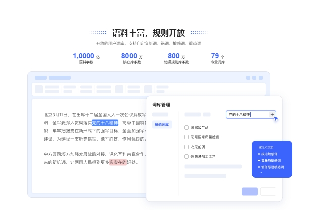This screenshot has width=323, height=210.
Task: Open the 敏感词库 tab
Action: (x=163, y=124)
